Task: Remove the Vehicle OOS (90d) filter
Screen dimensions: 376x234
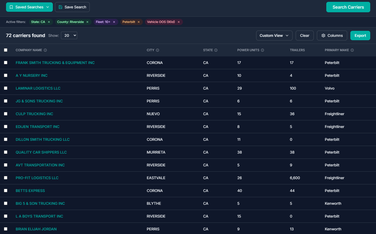Action: 178,22
